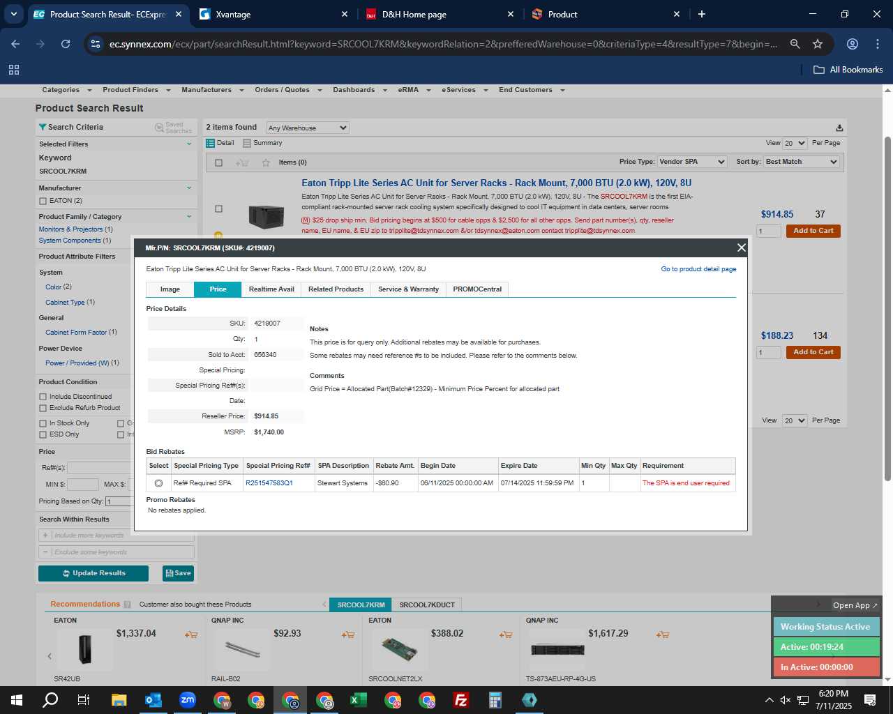Open the Product Finders menu
The image size is (893, 714).
point(136,90)
